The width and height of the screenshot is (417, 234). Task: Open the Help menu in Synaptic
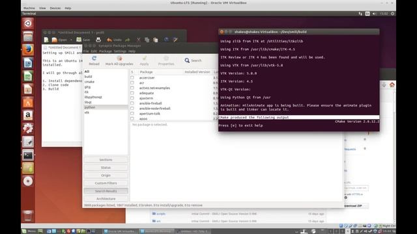pyautogui.click(x=132, y=51)
